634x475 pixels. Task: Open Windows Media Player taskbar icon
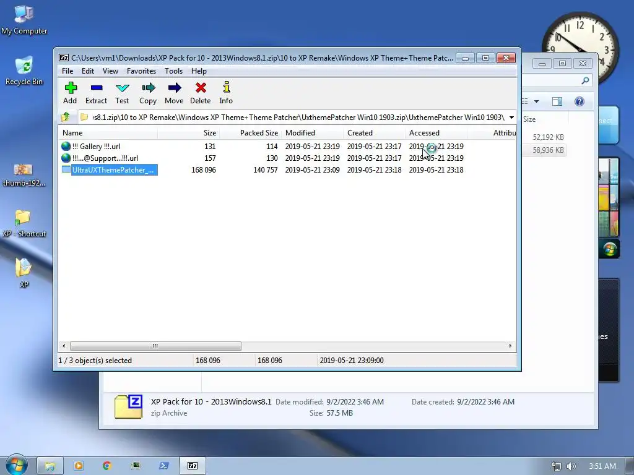tap(79, 466)
